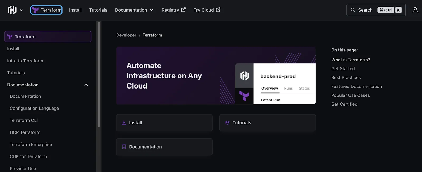
Task: Click the HashiCorp logo icon in header
Action: [12, 10]
